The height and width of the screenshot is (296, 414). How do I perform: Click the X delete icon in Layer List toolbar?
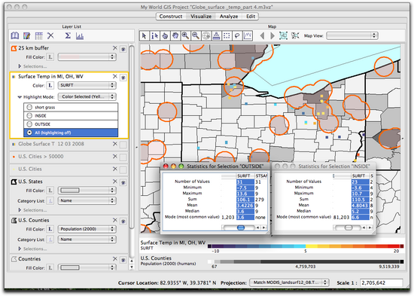point(50,35)
